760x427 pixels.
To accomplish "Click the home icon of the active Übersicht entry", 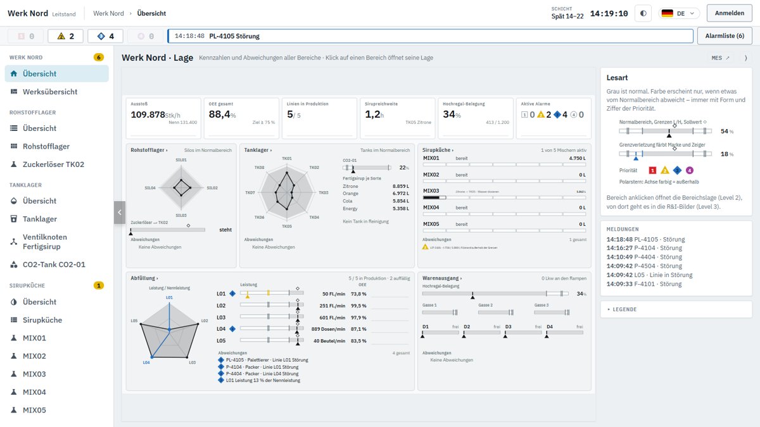I will tap(14, 74).
